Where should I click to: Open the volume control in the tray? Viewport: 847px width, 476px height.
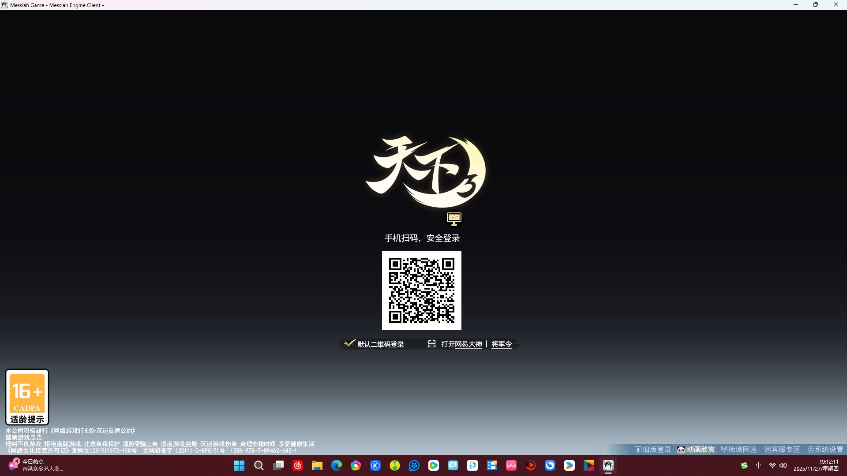tap(783, 466)
